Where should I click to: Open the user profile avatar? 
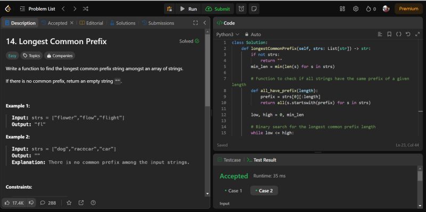[x=386, y=9]
